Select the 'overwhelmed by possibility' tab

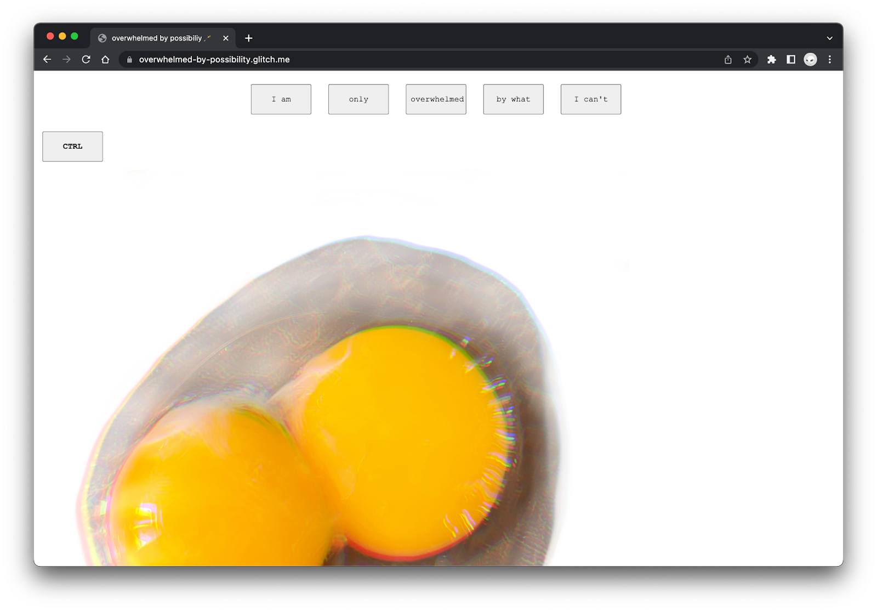click(x=163, y=38)
